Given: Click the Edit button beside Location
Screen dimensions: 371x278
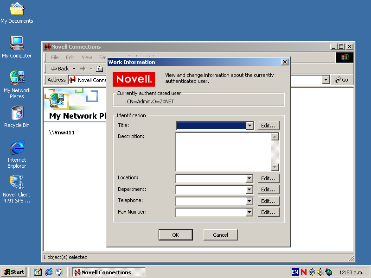Looking at the screenshot, I should click(269, 178).
